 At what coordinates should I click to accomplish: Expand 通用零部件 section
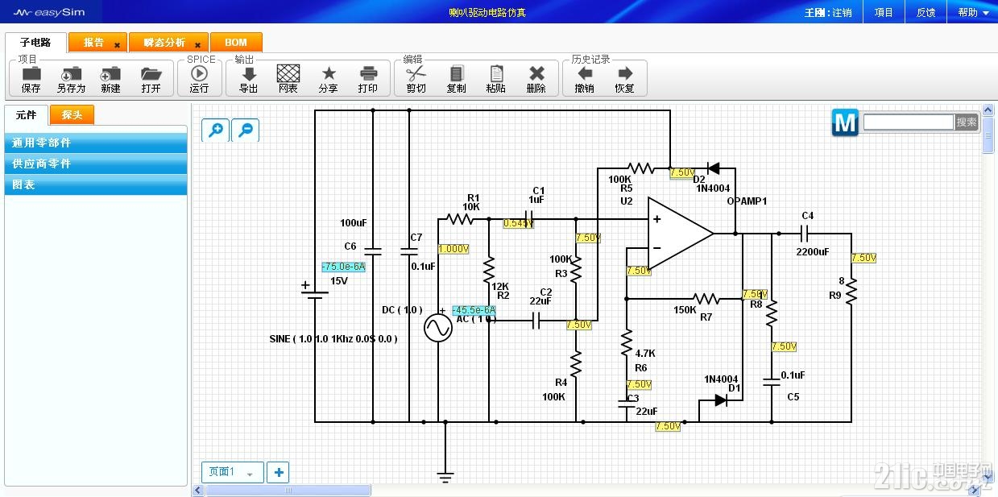pyautogui.click(x=96, y=143)
